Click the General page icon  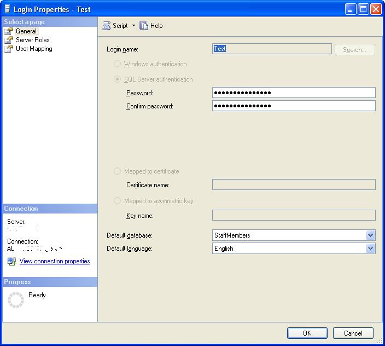9,31
